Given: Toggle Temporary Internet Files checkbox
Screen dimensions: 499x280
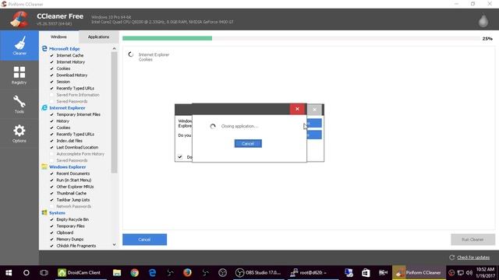Looking at the screenshot, I should [x=52, y=114].
